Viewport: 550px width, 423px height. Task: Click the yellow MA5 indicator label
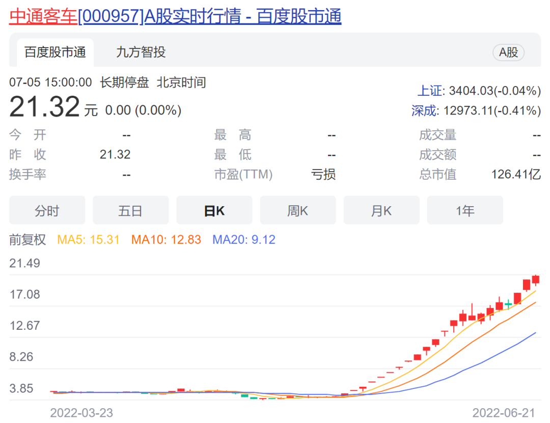88,240
